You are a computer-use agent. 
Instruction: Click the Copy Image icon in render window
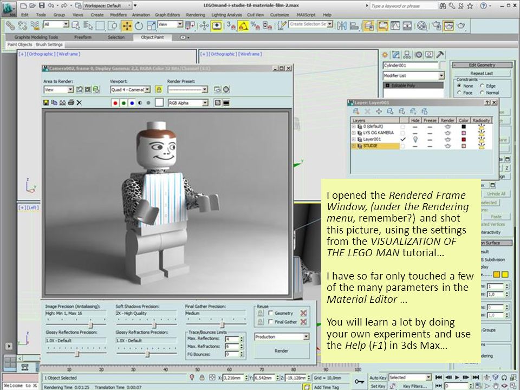pyautogui.click(x=54, y=103)
